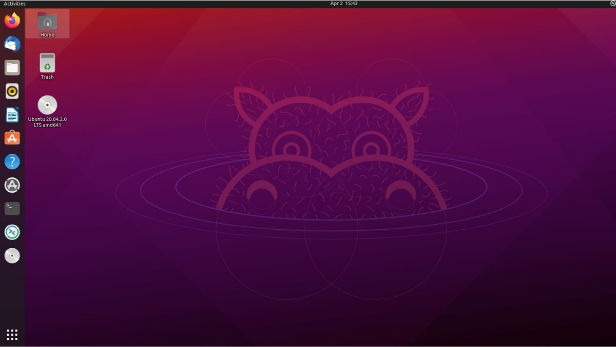616x347 pixels.
Task: Launch the Remmina remote desktop client
Action: (x=12, y=232)
